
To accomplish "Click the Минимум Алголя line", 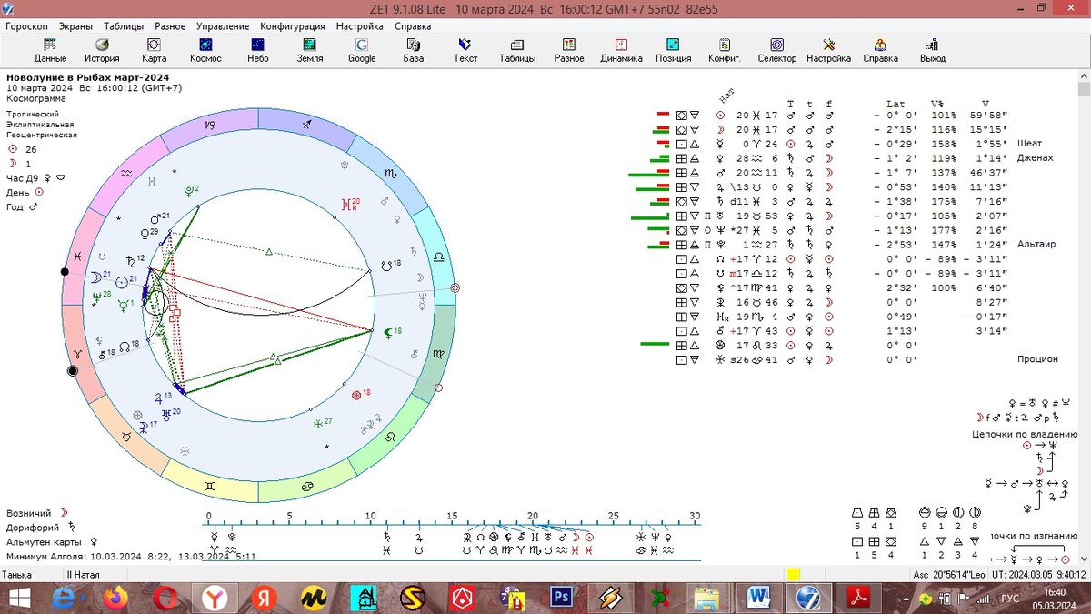I will click(131, 557).
